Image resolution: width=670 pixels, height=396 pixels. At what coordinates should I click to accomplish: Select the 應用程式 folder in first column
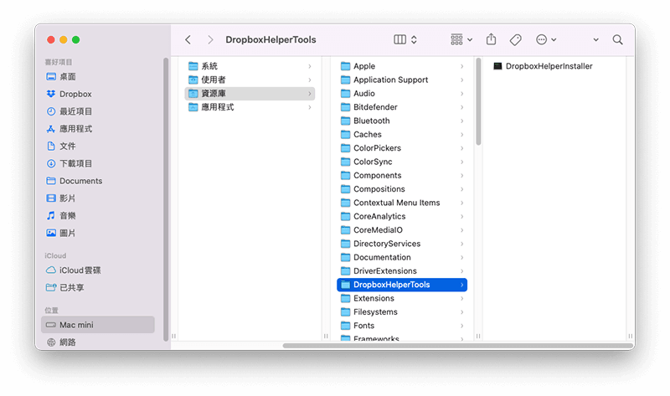pyautogui.click(x=250, y=107)
